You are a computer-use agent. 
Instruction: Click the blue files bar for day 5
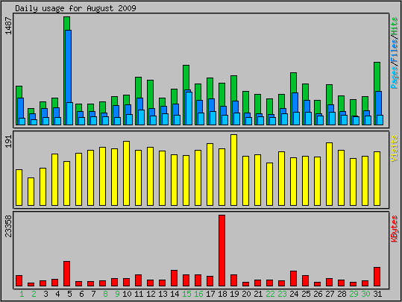pos(69,66)
